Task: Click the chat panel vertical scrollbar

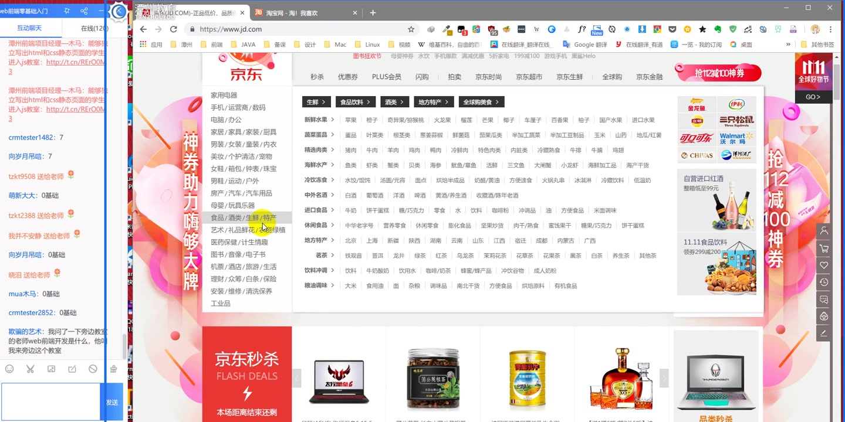Action: pyautogui.click(x=124, y=346)
